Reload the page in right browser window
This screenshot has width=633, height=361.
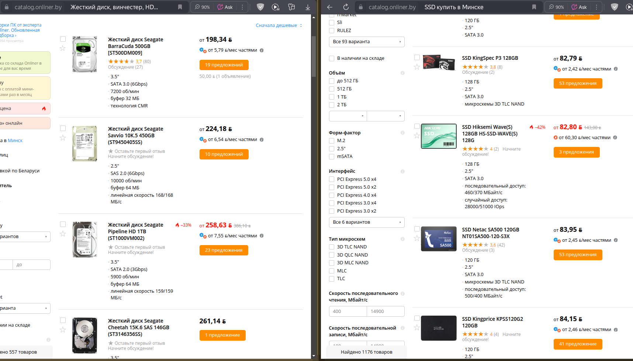[346, 7]
